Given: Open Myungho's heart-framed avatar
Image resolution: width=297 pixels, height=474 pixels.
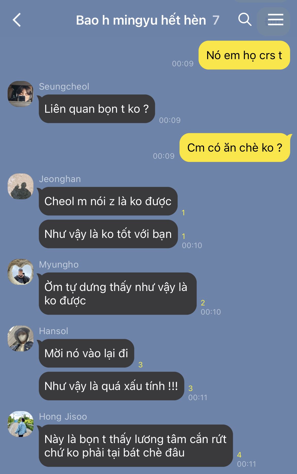Looking at the screenshot, I should coord(21,272).
